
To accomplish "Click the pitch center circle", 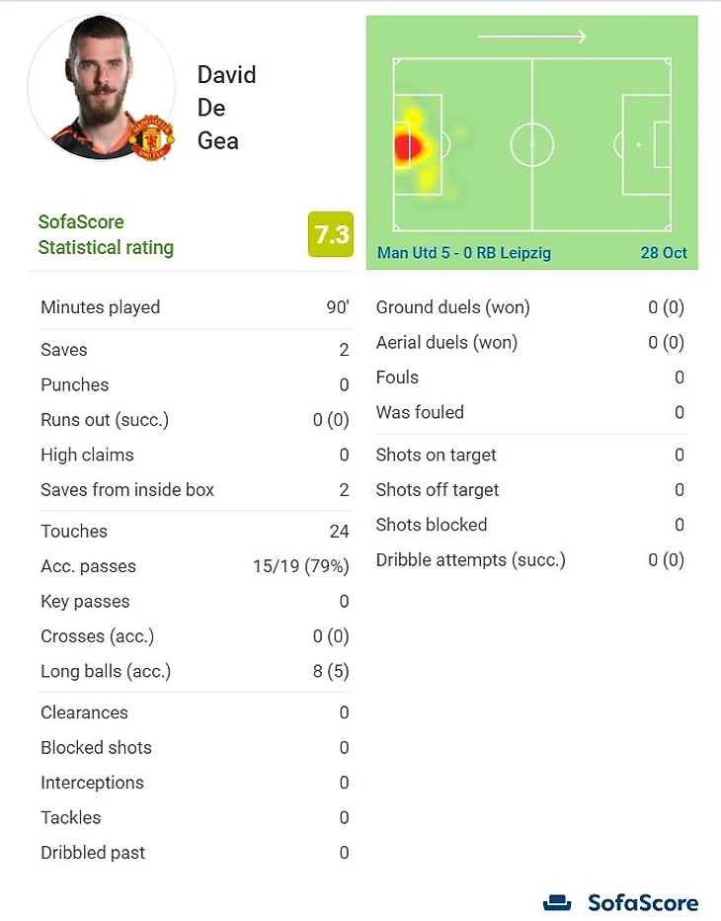I will pos(531,145).
